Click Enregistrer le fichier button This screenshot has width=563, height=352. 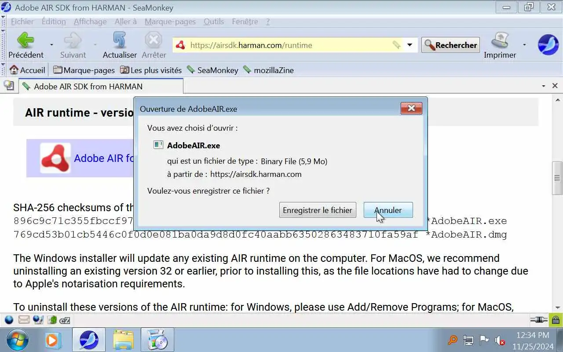point(318,210)
